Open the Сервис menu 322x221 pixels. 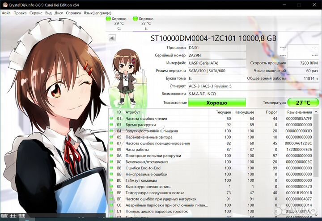36,13
